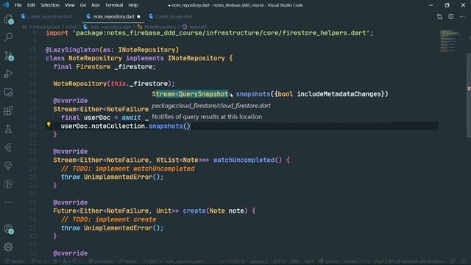
Task: Click '// TODO: implement create' comment
Action: click(x=108, y=219)
